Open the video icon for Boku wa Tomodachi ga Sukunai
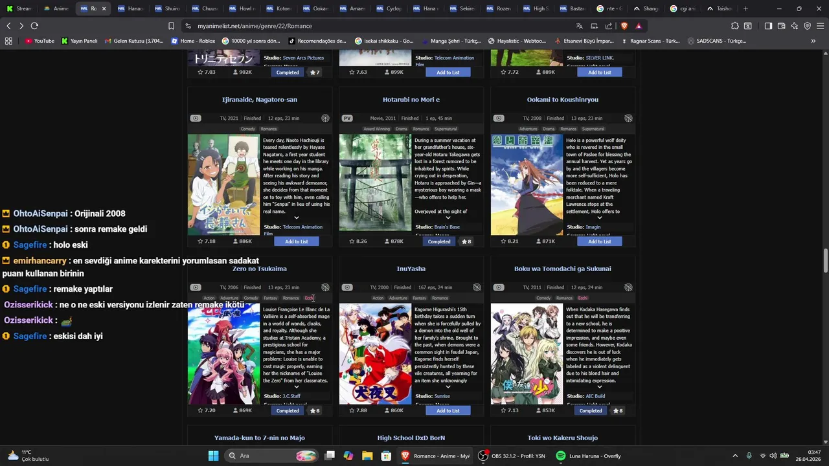The height and width of the screenshot is (466, 829). click(499, 287)
